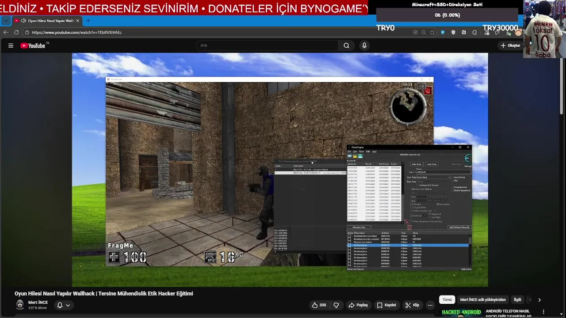Bookmark this page with the star icon

pyautogui.click(x=432, y=32)
